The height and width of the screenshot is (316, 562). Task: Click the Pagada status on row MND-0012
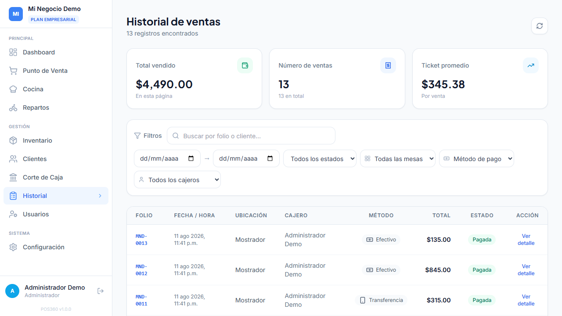click(482, 270)
